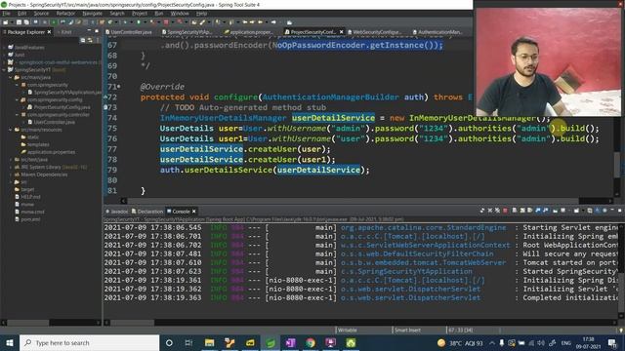Close the ProjectSecurityConfig editor tab
625x351 pixels.
(x=341, y=32)
